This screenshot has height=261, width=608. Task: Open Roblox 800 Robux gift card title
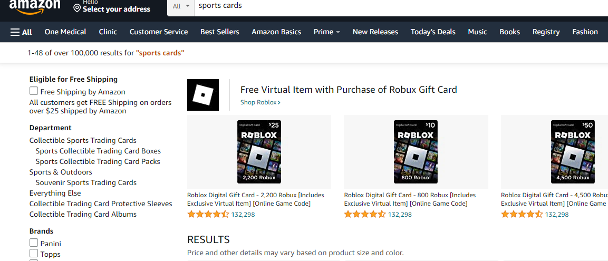point(410,199)
